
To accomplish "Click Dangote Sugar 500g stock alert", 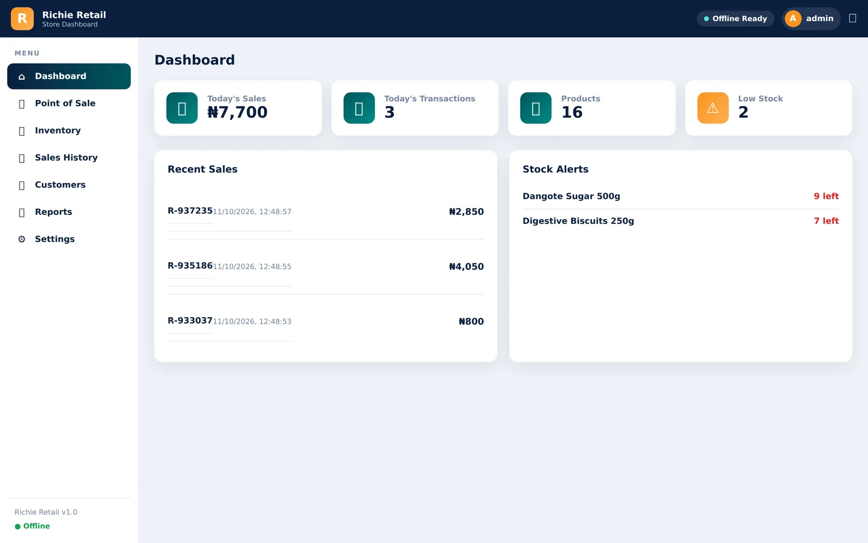I will coord(571,196).
